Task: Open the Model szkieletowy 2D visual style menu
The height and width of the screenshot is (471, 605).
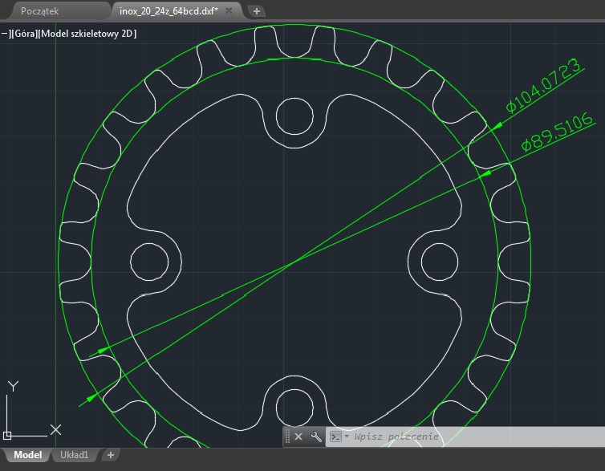Action: coord(88,34)
